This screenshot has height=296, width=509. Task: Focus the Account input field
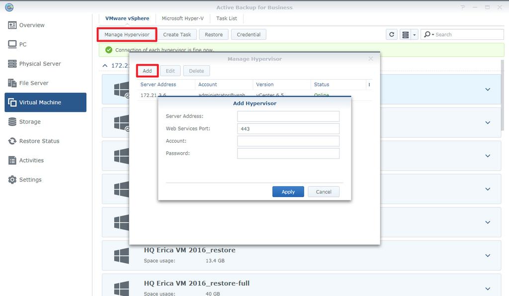(288, 141)
